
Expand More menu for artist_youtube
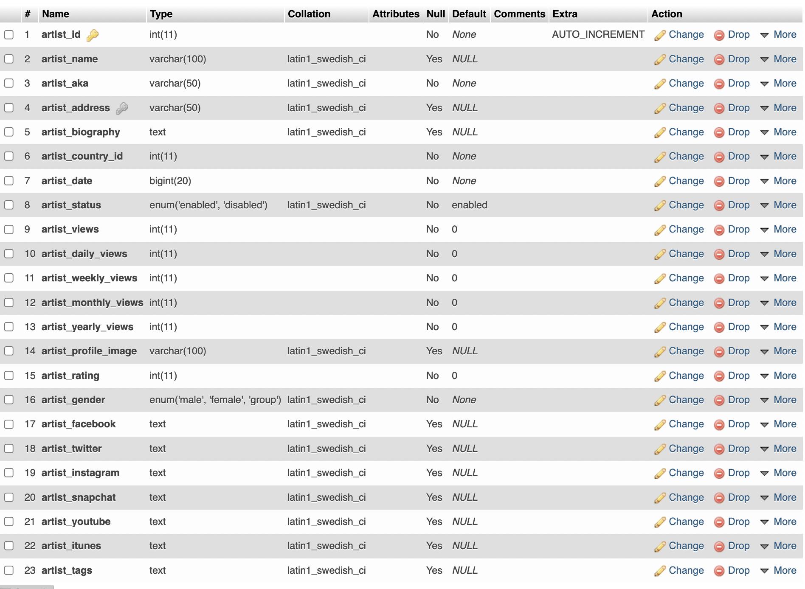(x=778, y=522)
